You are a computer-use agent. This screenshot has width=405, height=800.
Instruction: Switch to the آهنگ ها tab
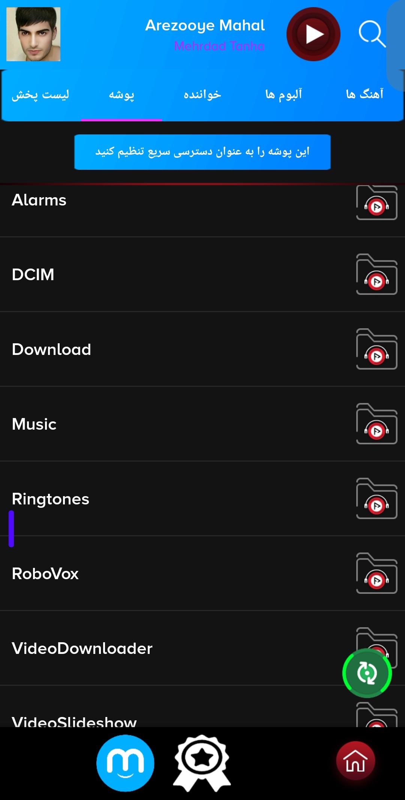364,94
